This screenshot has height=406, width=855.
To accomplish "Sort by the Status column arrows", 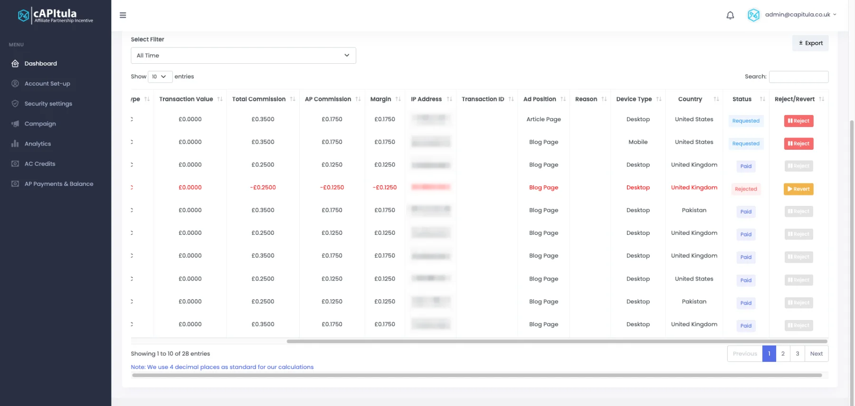I will click(762, 99).
